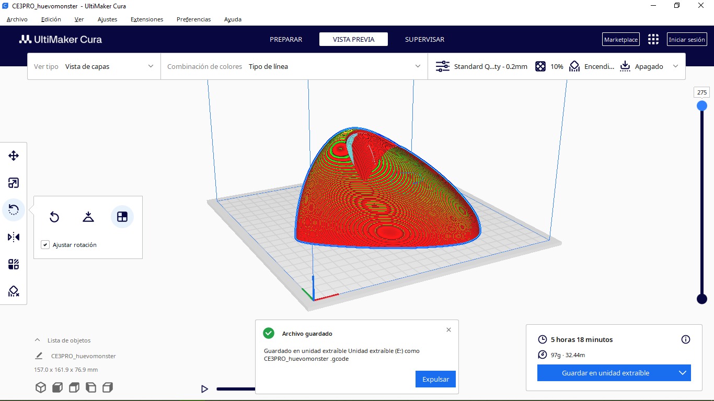Switch to the PREPARAR stage

[286, 39]
